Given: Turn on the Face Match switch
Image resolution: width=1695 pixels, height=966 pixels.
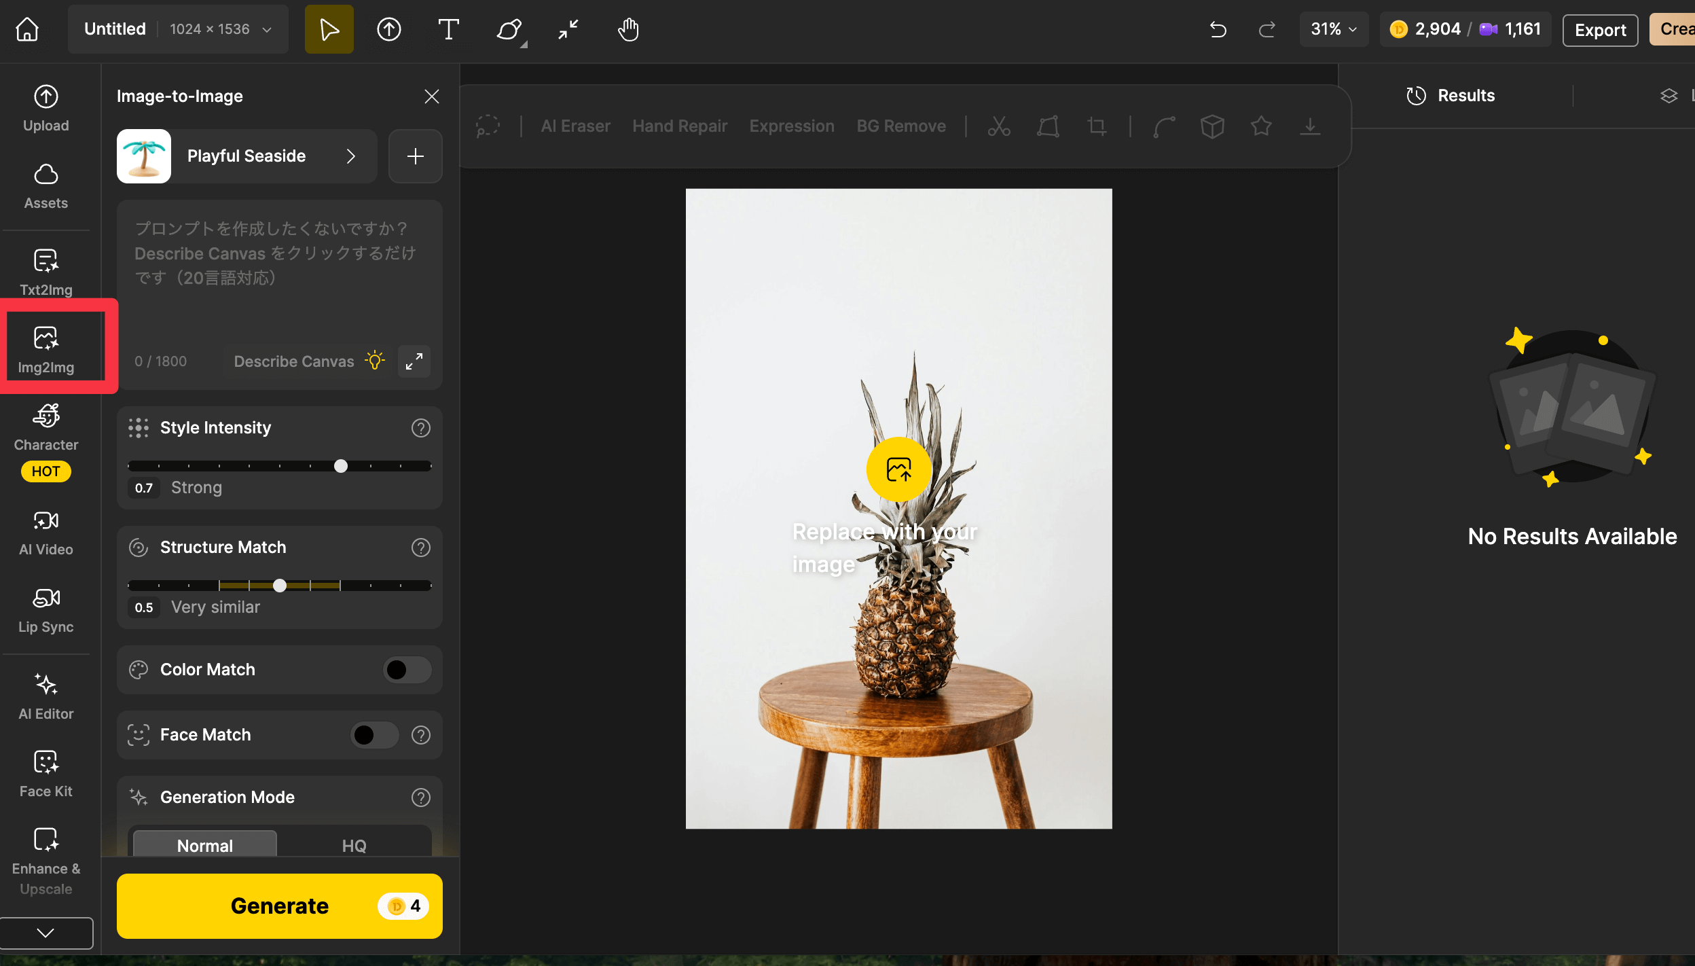Looking at the screenshot, I should point(374,735).
